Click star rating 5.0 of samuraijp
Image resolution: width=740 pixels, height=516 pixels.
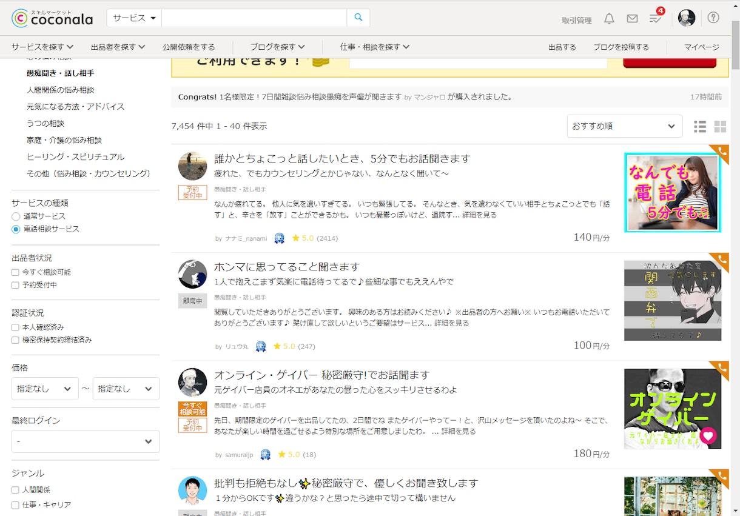tap(289, 454)
